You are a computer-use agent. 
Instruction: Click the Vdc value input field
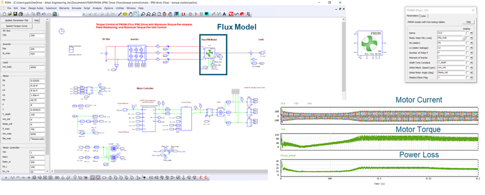(x=37, y=35)
